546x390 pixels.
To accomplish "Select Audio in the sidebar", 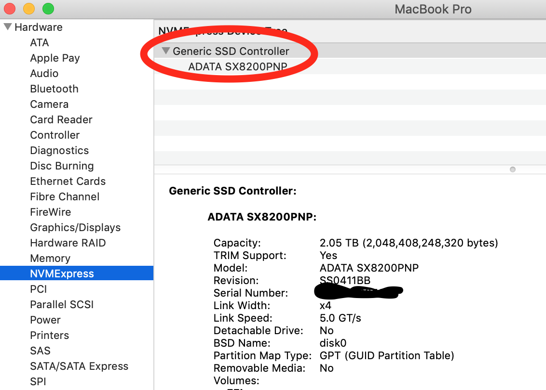I will click(x=44, y=73).
